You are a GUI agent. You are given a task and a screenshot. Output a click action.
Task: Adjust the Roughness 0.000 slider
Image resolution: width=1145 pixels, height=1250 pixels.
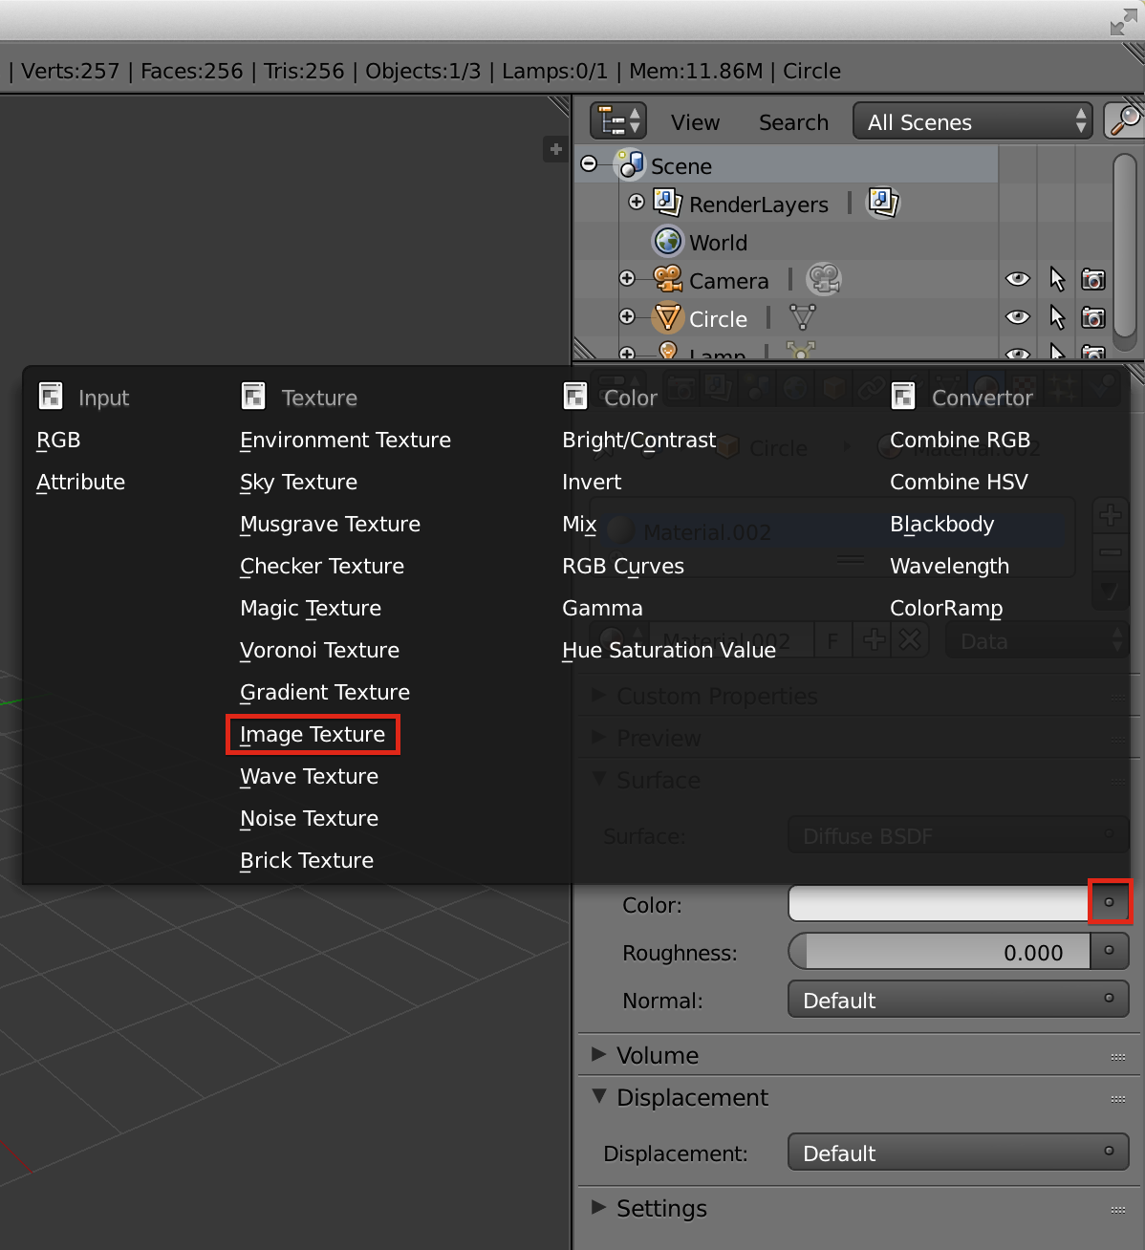[x=940, y=952]
